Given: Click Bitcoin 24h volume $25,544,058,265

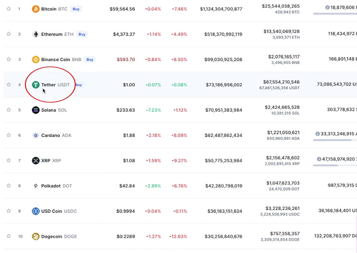Looking at the screenshot, I should click(281, 6).
